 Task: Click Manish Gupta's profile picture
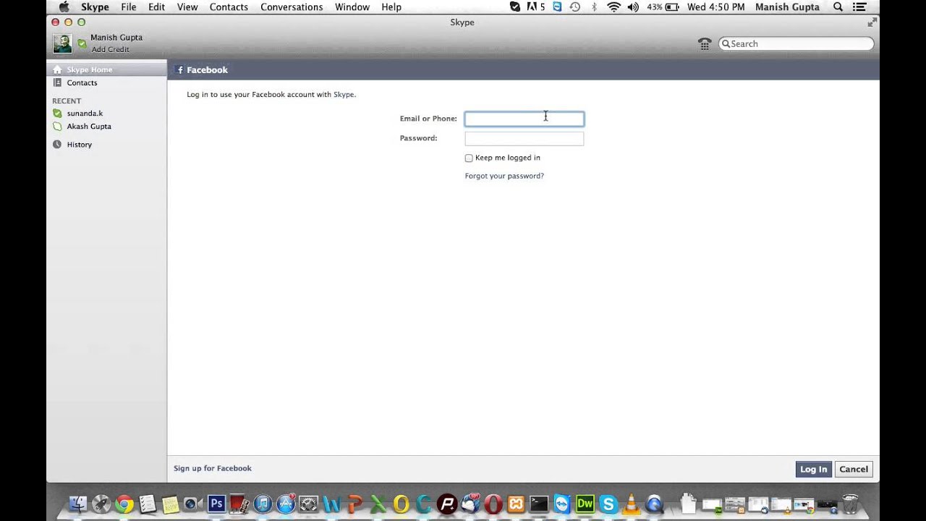(x=62, y=43)
